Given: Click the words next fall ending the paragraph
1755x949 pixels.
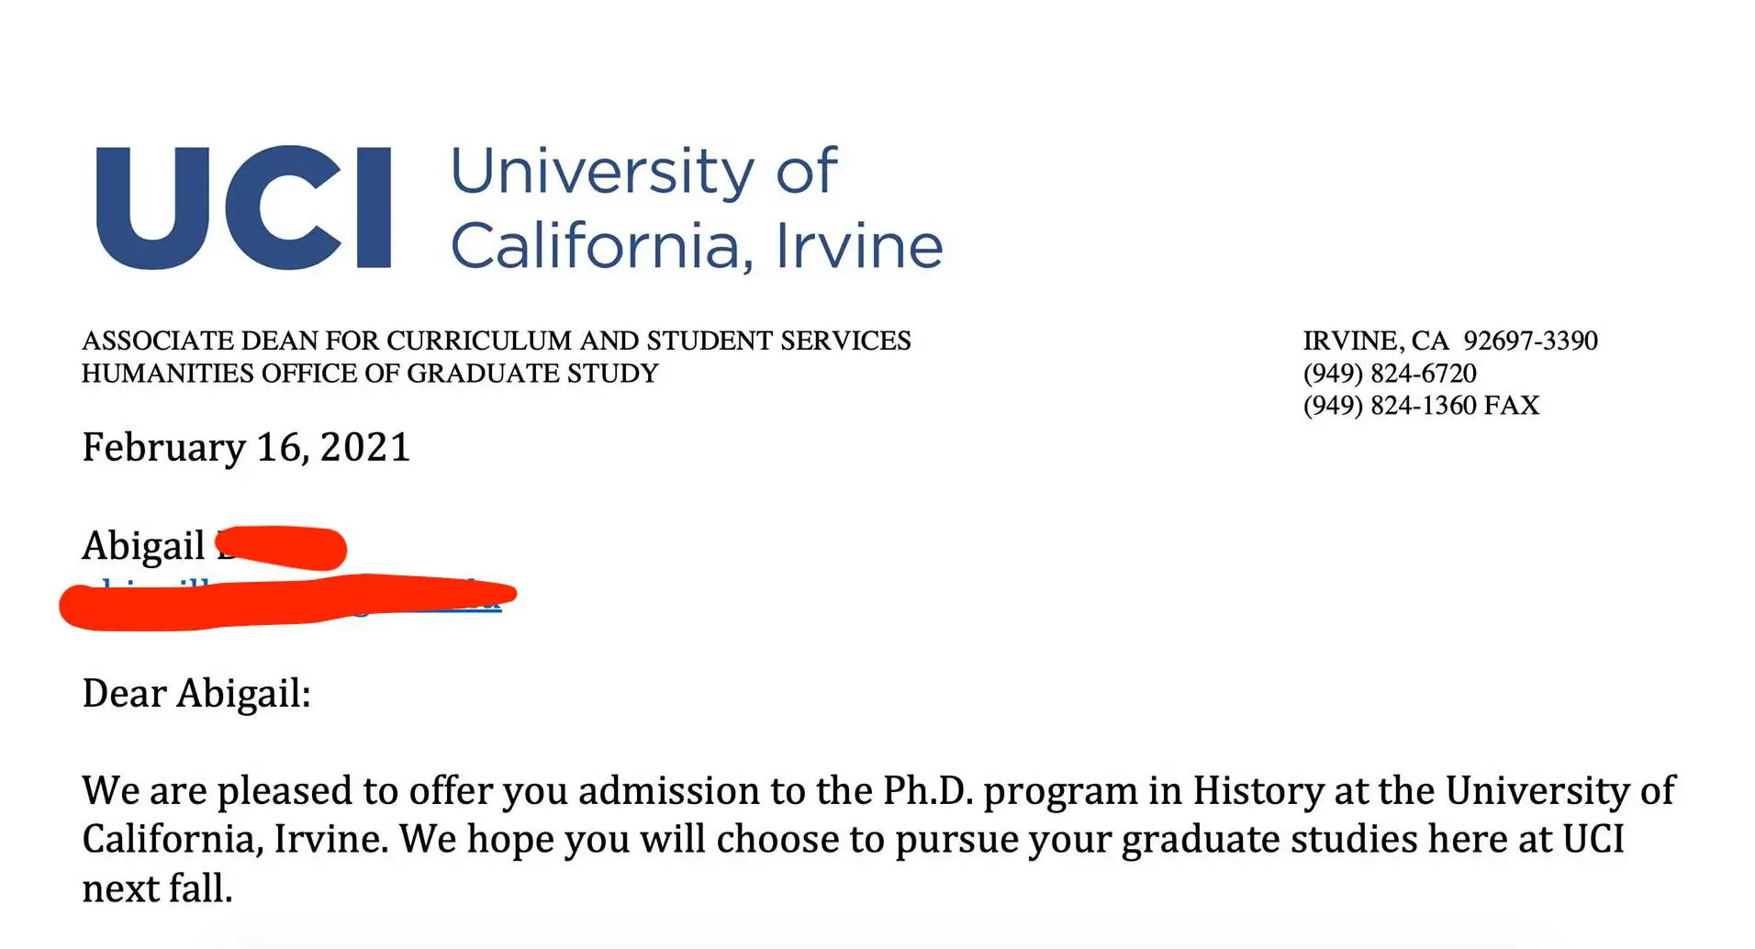Looking at the screenshot, I should 157,889.
